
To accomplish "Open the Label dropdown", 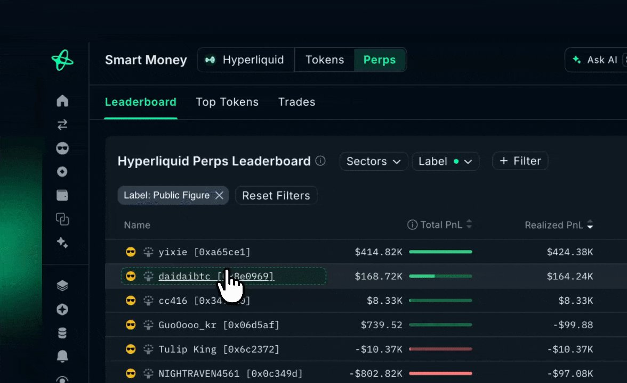I will [446, 161].
